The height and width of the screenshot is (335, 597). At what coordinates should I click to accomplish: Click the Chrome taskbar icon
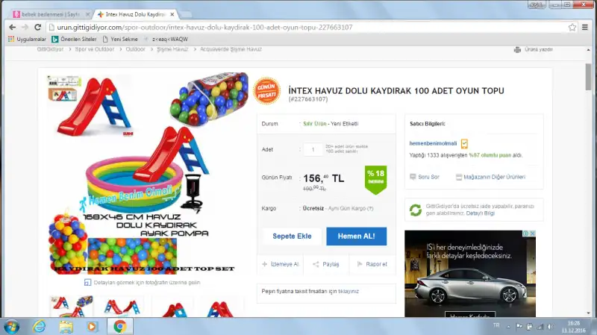coord(120,327)
